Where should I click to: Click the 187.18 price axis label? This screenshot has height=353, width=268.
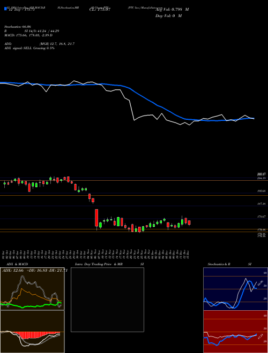pos(262,204)
